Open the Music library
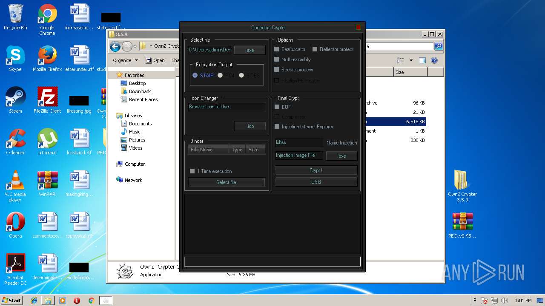The image size is (545, 306). (x=135, y=132)
